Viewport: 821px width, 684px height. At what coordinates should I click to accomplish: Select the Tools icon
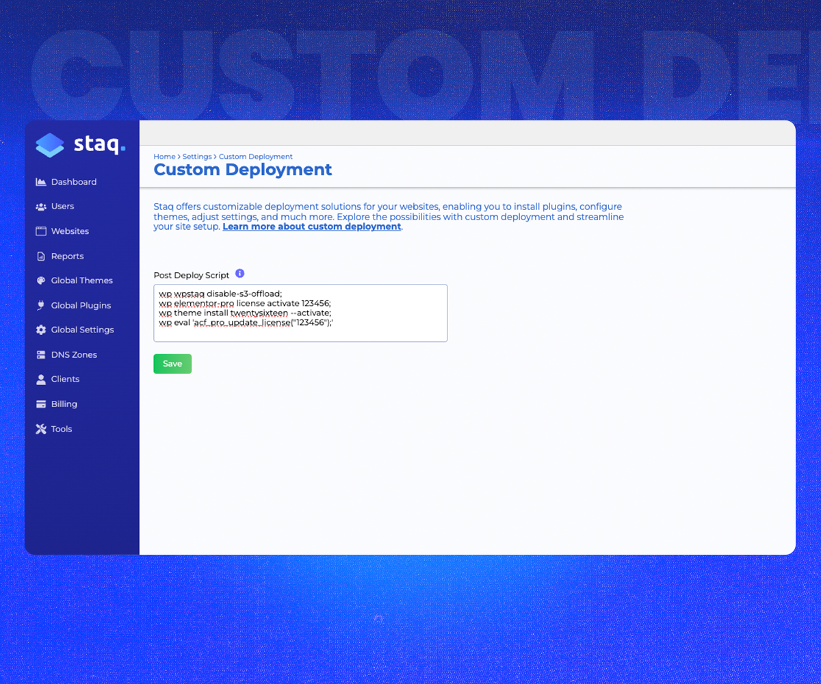tap(41, 428)
